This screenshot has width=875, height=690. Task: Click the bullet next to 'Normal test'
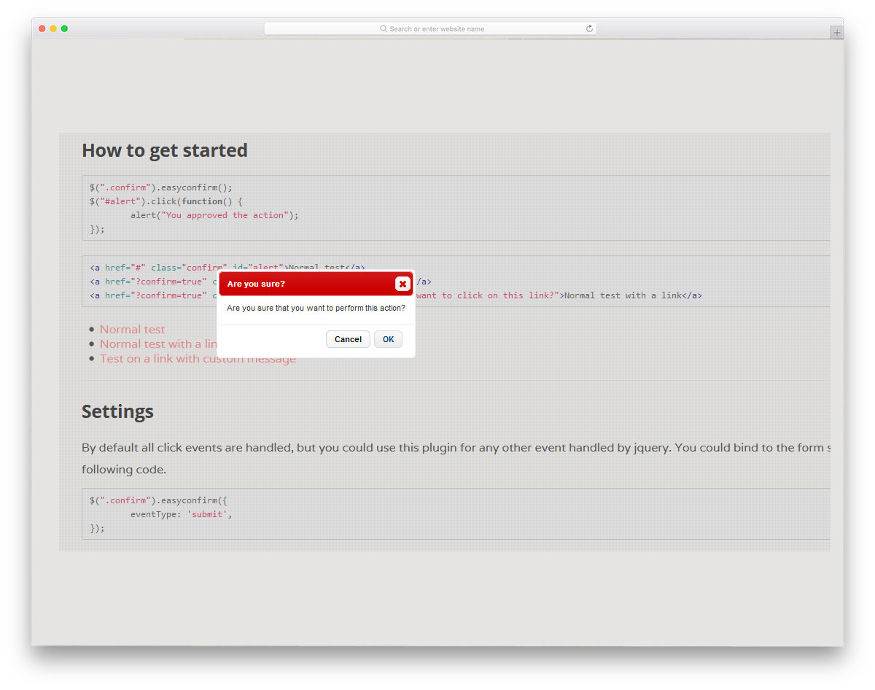90,329
